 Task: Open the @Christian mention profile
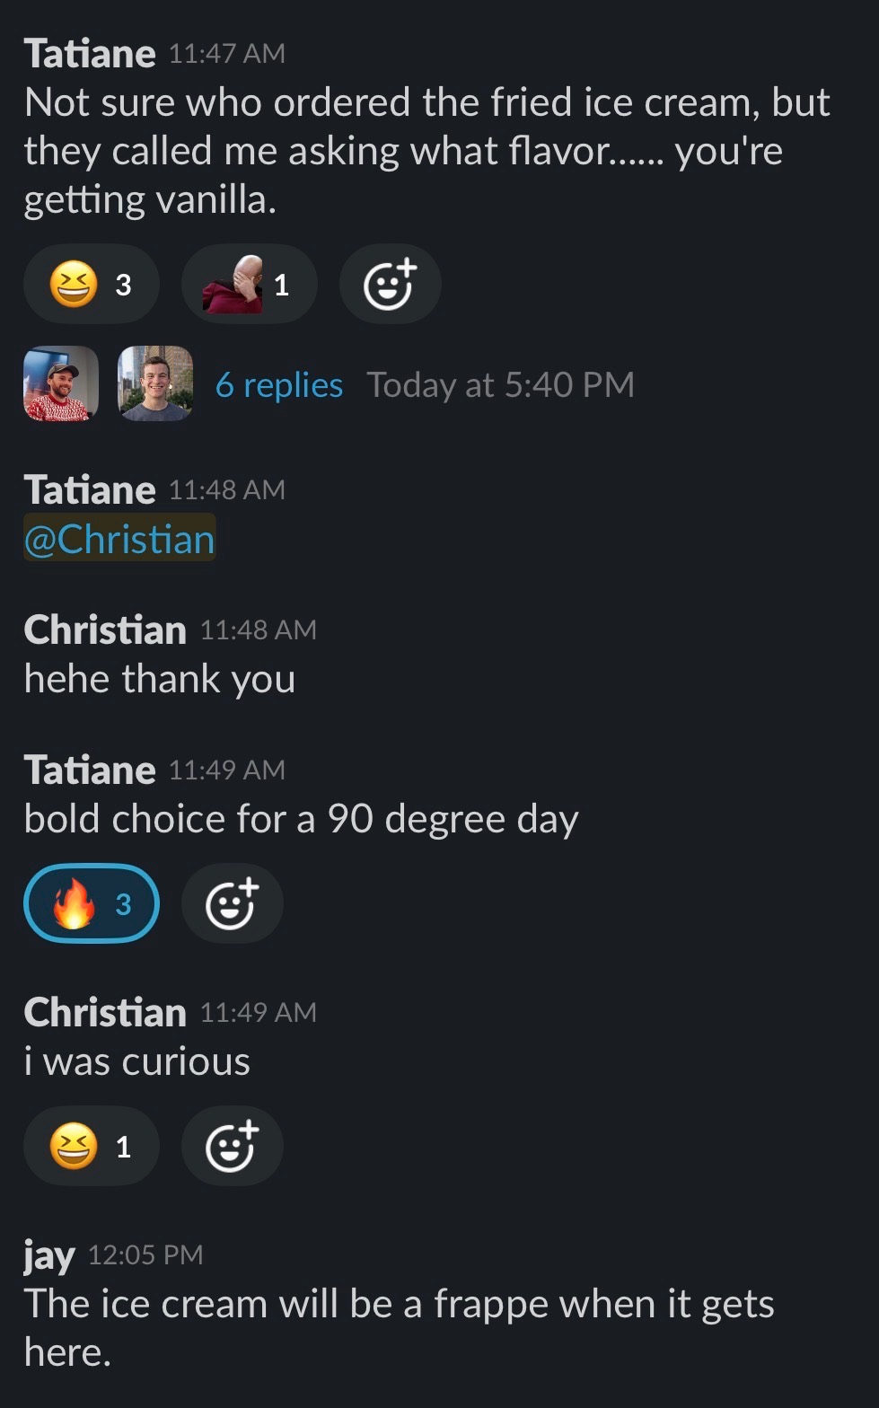pyautogui.click(x=119, y=539)
